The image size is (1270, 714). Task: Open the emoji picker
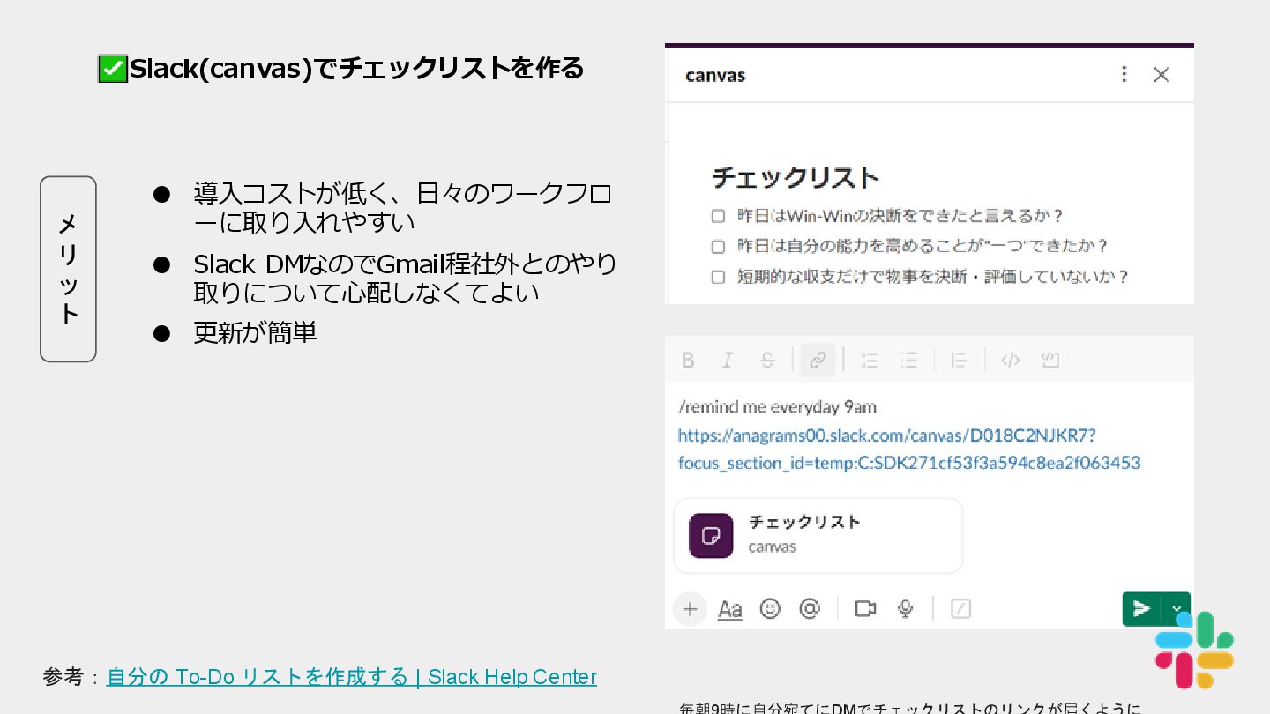[x=770, y=608]
